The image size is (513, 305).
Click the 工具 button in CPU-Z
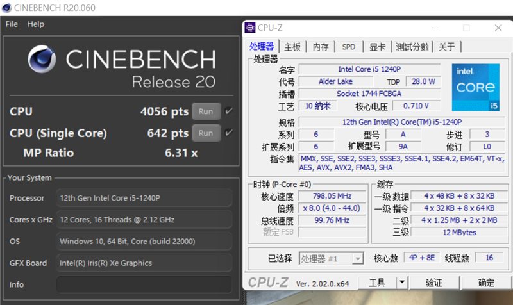[377, 283]
